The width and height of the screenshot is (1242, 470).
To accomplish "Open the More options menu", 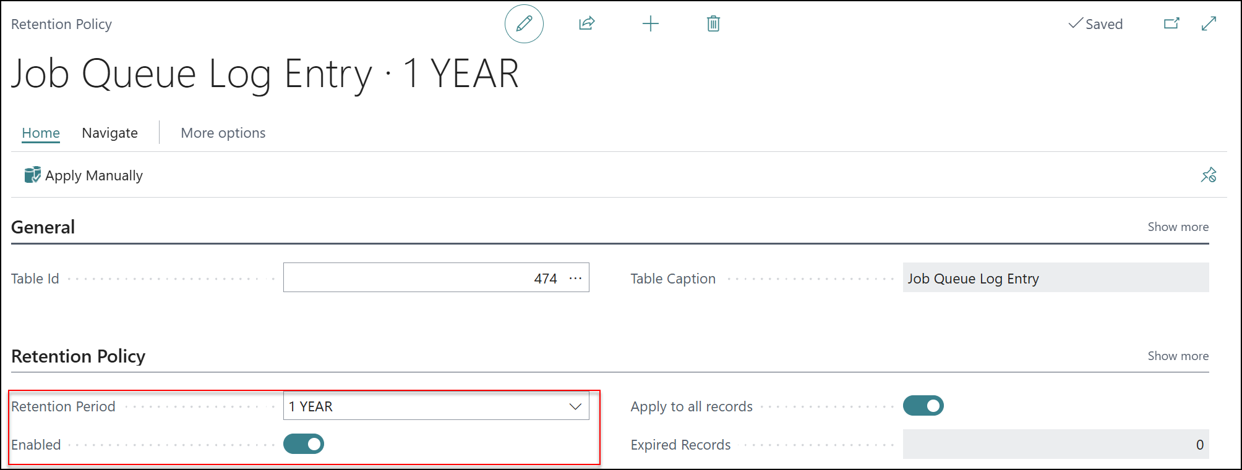I will pyautogui.click(x=223, y=133).
